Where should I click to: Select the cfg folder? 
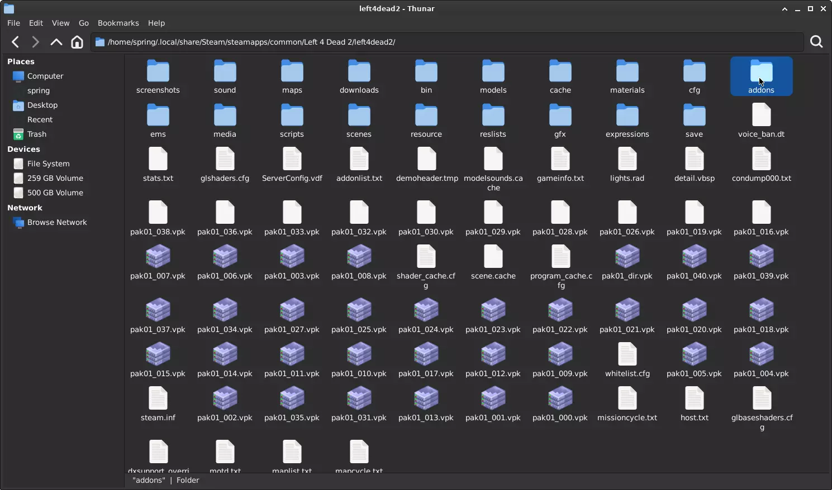[x=694, y=72]
